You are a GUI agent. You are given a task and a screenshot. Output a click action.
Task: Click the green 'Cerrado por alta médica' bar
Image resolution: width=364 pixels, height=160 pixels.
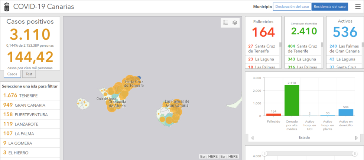click(292, 100)
